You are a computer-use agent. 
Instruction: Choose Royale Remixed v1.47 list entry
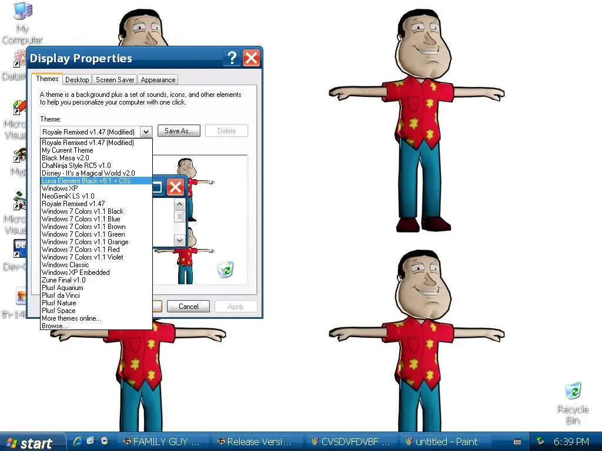(96, 204)
